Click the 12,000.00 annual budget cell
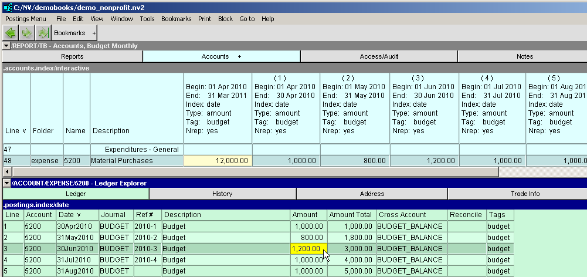 tap(218, 160)
